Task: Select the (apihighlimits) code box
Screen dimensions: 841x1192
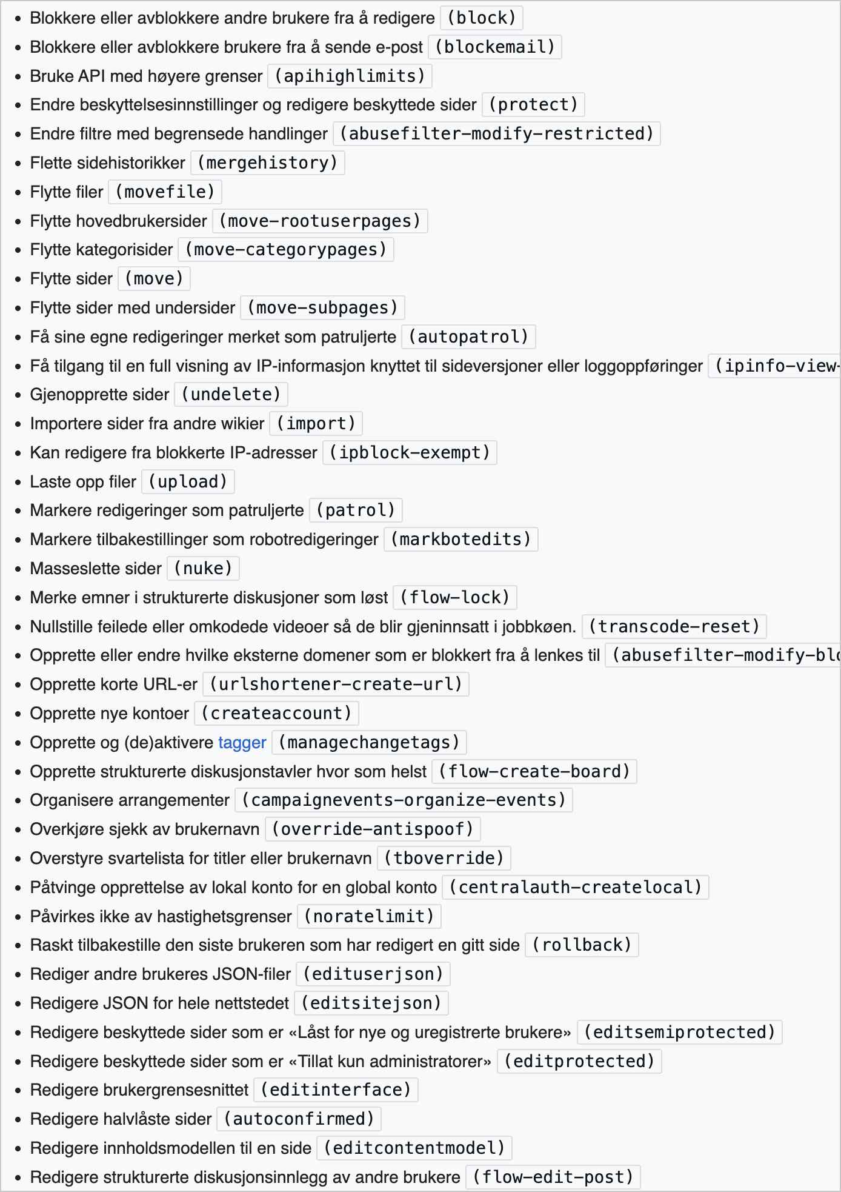Action: point(350,76)
